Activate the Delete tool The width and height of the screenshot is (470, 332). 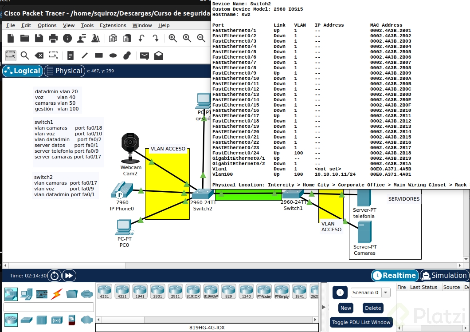pos(39,55)
